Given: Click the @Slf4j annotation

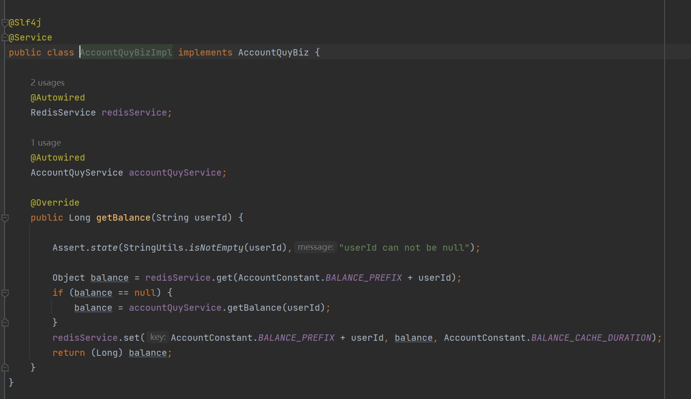Looking at the screenshot, I should coord(25,23).
